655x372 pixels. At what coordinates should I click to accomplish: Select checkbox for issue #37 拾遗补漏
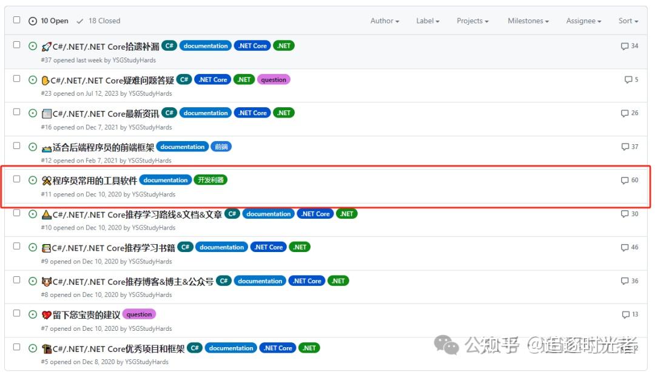(17, 45)
